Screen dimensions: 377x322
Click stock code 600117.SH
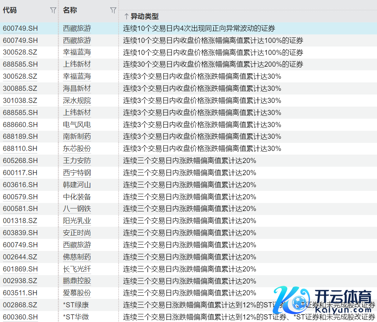pos(20,173)
